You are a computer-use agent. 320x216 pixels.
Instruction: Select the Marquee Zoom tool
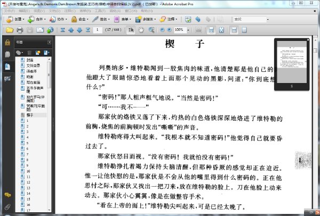pos(151,30)
